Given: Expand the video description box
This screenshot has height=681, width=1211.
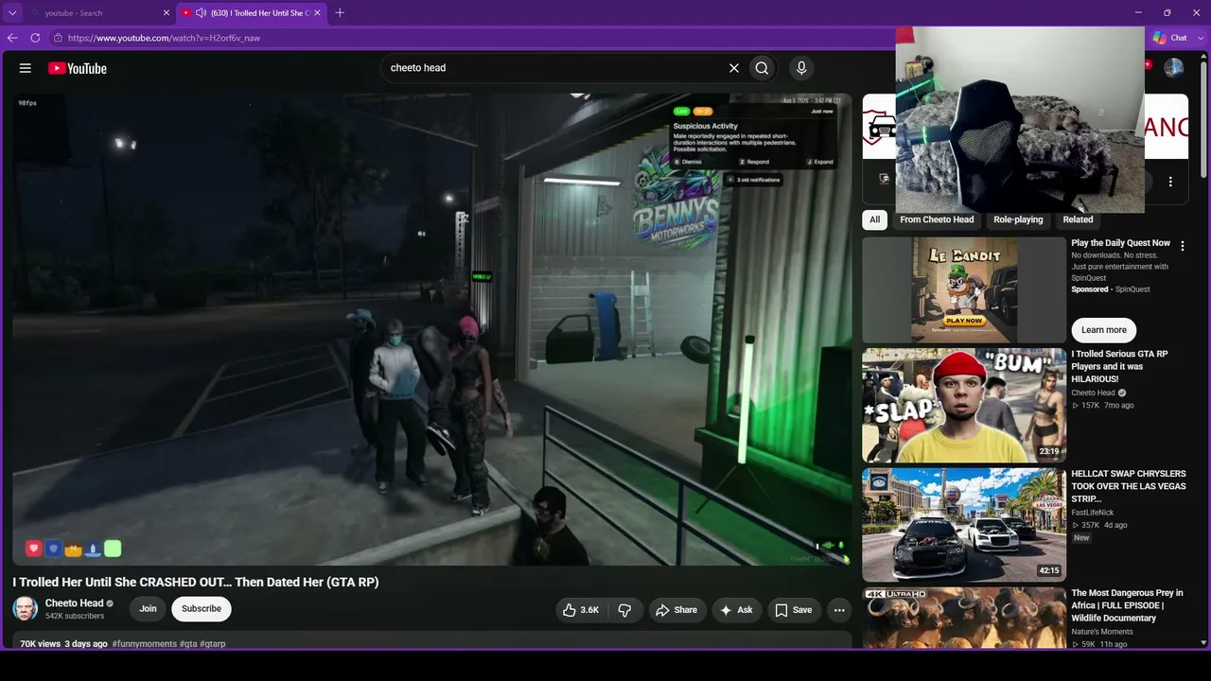Looking at the screenshot, I should tap(432, 640).
